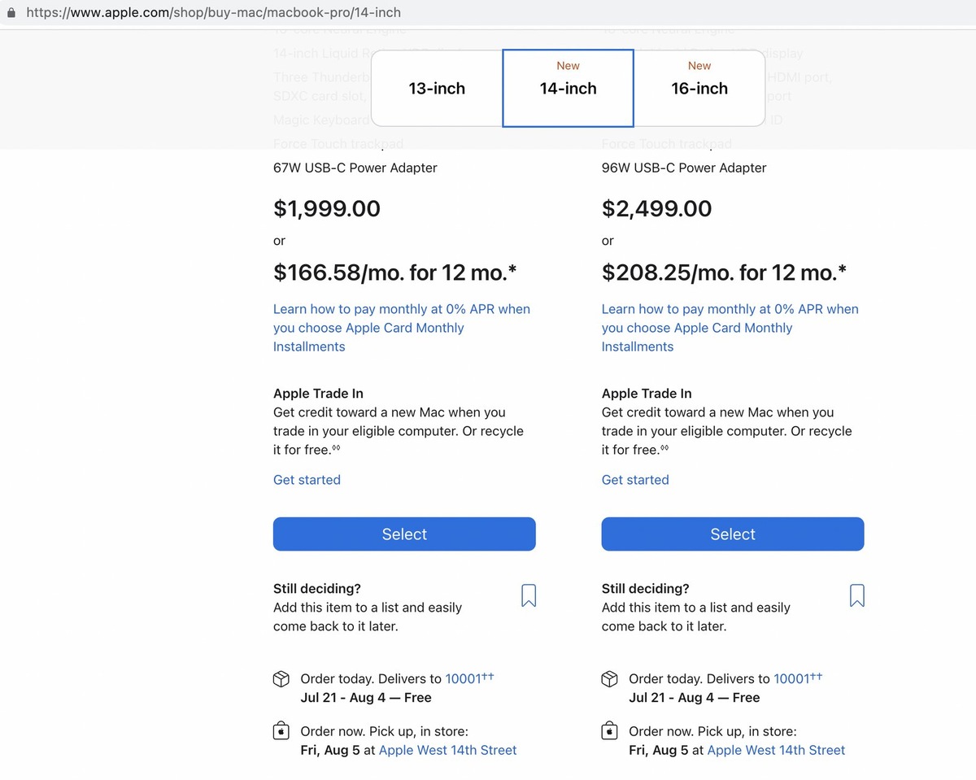Click the $208.25/mo. for 12 mo. text
The image size is (976, 780).
click(x=724, y=272)
